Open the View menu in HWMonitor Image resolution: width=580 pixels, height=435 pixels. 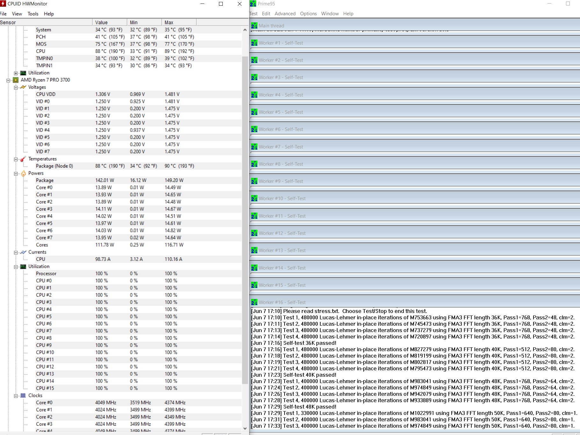[x=17, y=14]
